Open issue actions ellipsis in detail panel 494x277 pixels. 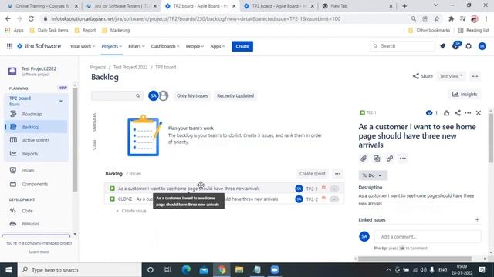point(468,113)
